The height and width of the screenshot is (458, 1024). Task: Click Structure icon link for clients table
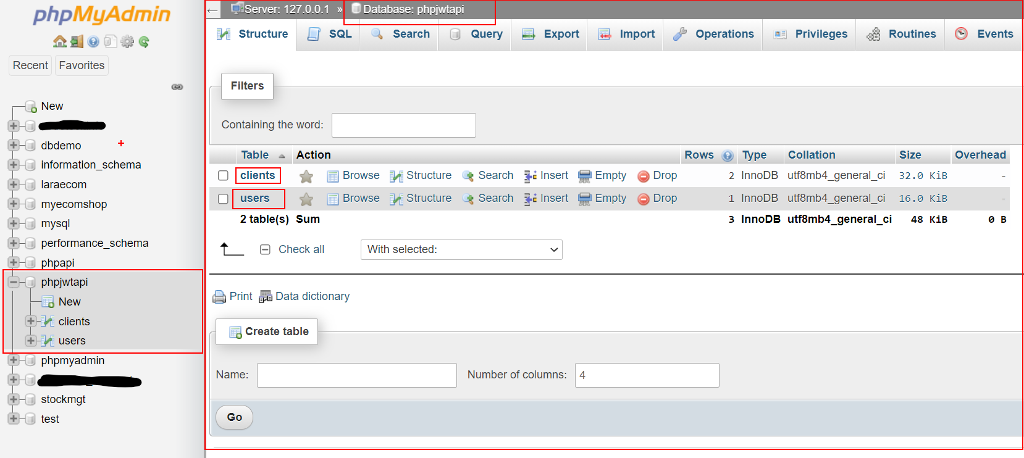tap(421, 176)
